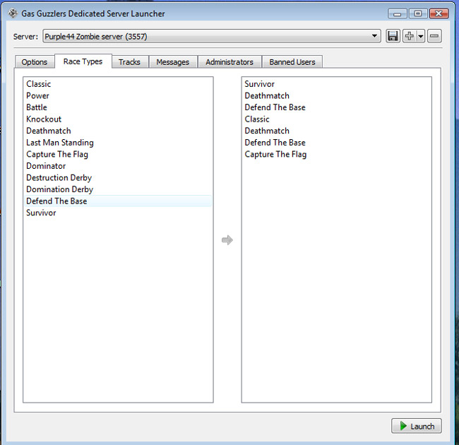This screenshot has width=459, height=445.
Task: Launch the dedicated server
Action: [416, 426]
